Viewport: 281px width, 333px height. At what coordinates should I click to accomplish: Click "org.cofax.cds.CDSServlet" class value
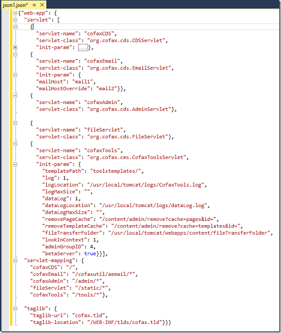tap(126, 41)
